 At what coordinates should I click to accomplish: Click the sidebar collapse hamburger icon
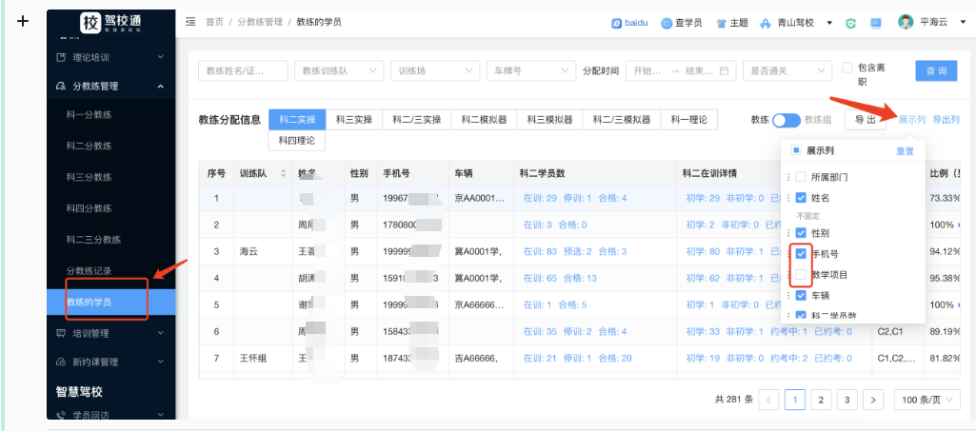pos(191,21)
